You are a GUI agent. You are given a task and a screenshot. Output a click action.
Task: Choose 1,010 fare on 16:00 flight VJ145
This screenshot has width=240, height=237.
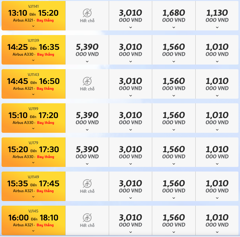tap(217, 220)
